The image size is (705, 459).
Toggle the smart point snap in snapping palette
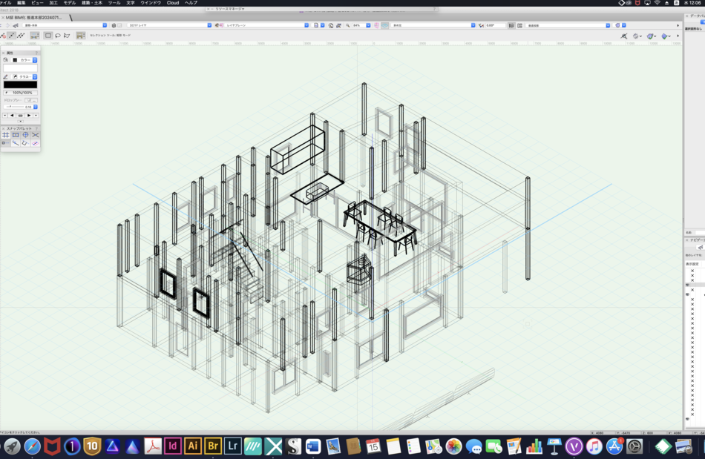click(6, 143)
